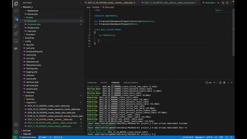Open Kernel.php in the explorer

(x=32, y=14)
